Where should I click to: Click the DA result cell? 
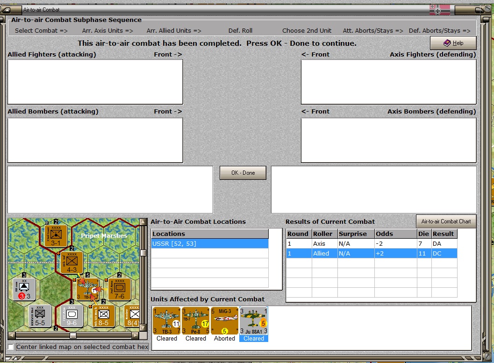click(x=444, y=244)
